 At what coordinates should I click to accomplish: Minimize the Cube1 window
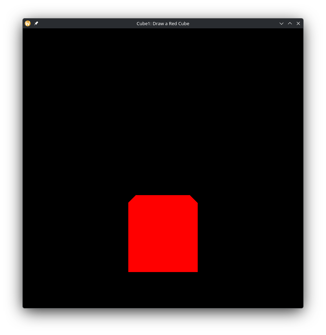[281, 23]
